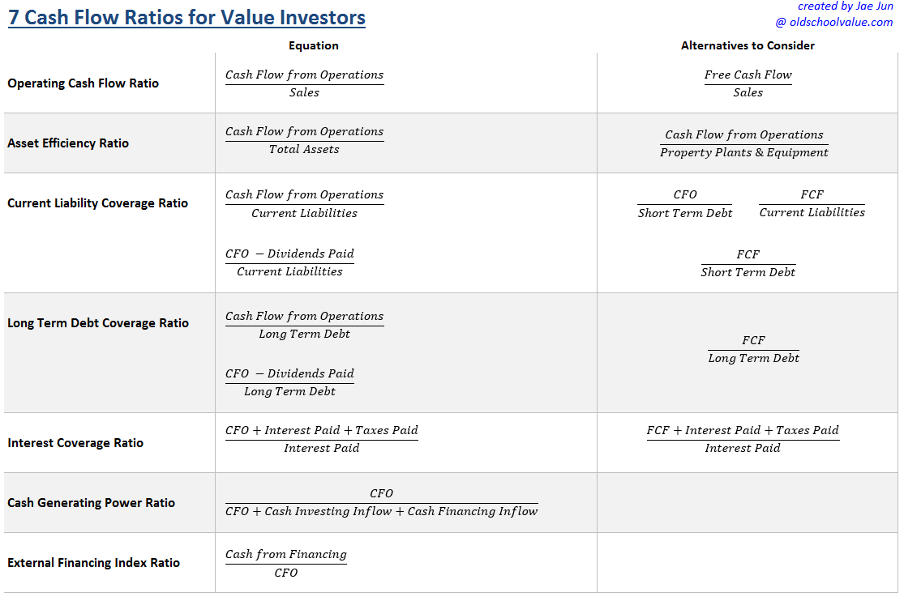This screenshot has height=601, width=904.
Task: Click the 'Cash Generating Power Ratio' label
Action: 91,502
